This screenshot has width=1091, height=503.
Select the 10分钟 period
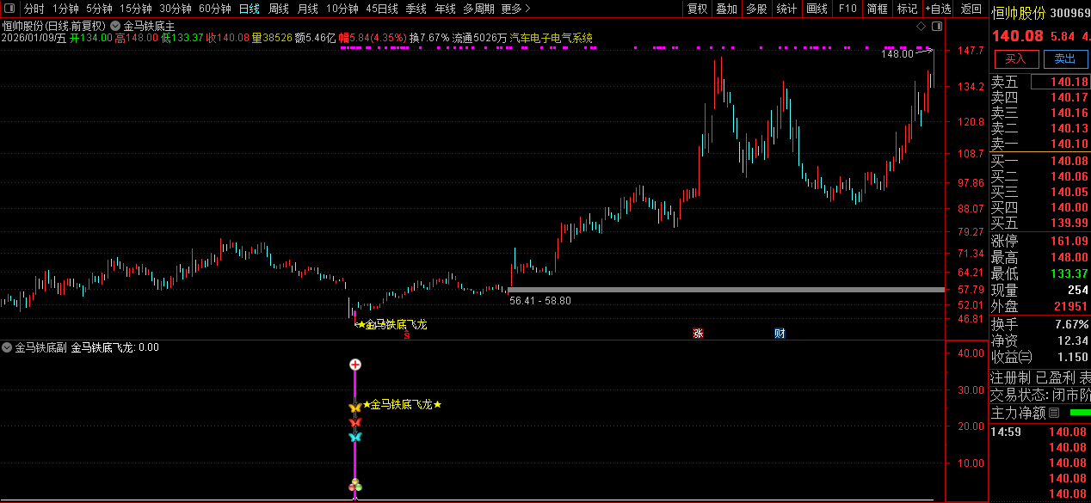coord(342,9)
